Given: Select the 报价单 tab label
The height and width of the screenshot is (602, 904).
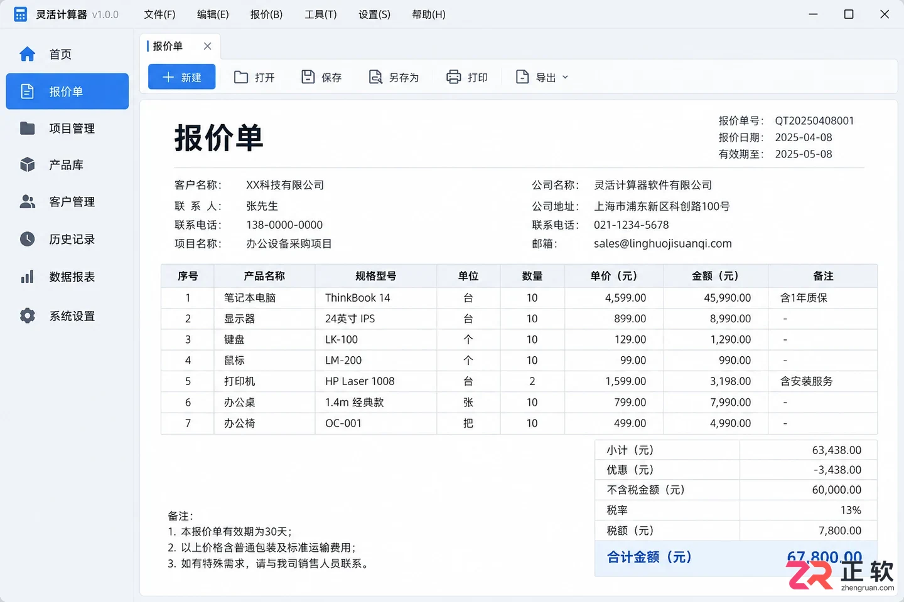Looking at the screenshot, I should [168, 46].
